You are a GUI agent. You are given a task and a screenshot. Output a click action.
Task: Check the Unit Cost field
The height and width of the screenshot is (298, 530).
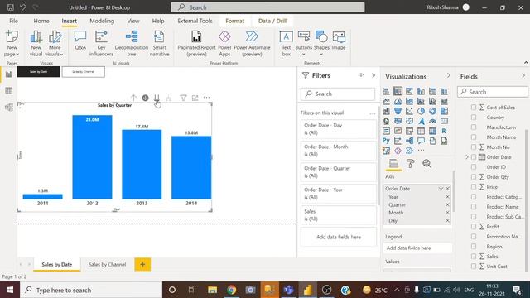pyautogui.click(x=474, y=267)
